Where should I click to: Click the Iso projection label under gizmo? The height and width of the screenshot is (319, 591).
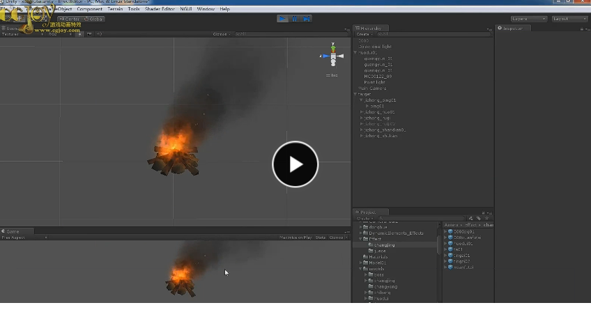(x=332, y=75)
